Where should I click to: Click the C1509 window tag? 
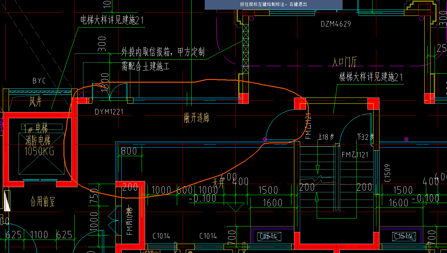(387, 173)
